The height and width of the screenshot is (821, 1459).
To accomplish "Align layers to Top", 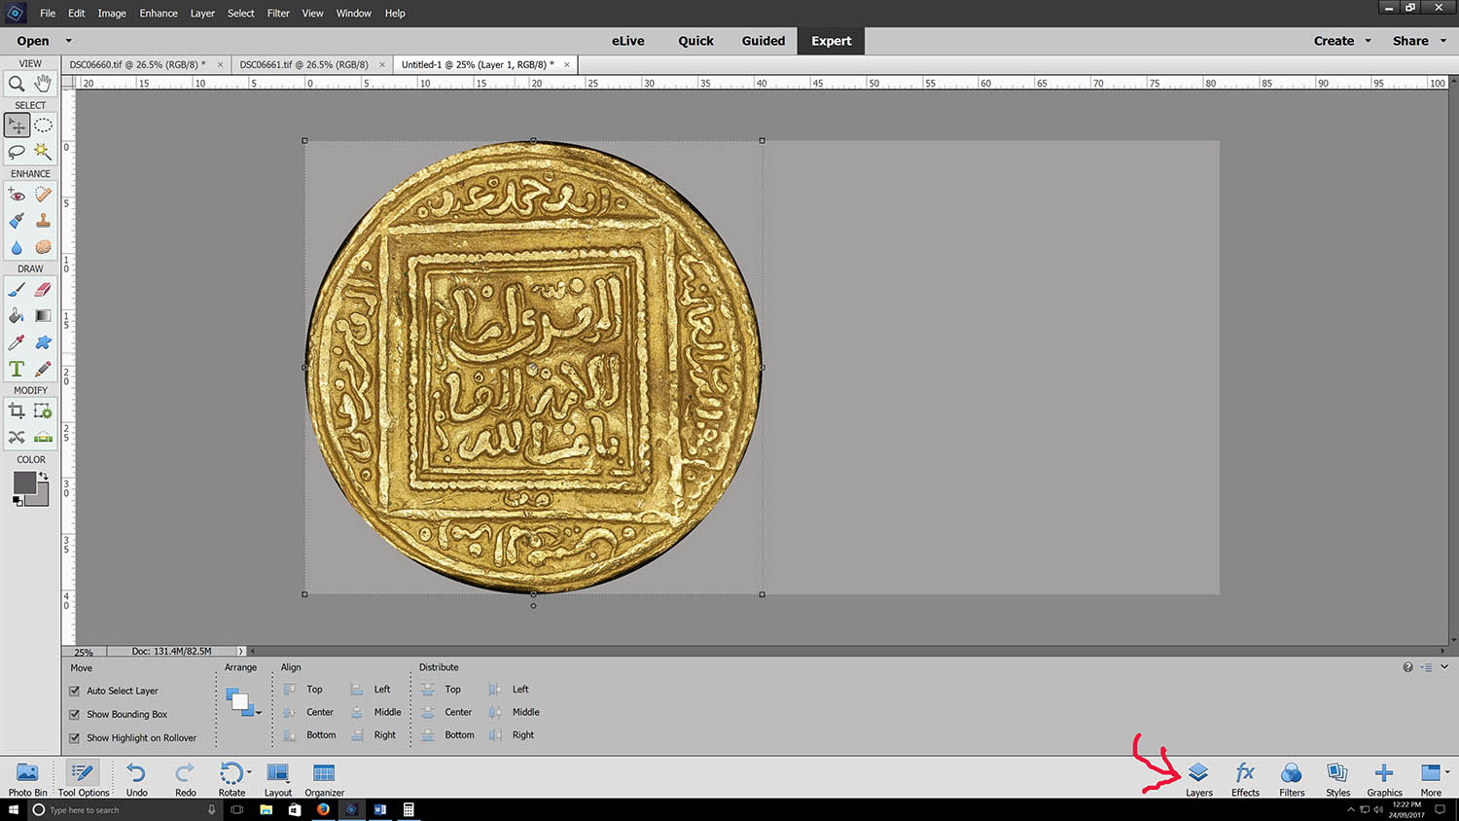I will [x=302, y=689].
